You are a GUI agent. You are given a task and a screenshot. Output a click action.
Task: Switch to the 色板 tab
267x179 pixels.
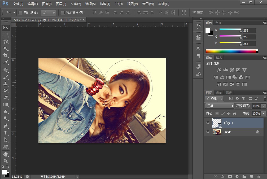coord(218,23)
